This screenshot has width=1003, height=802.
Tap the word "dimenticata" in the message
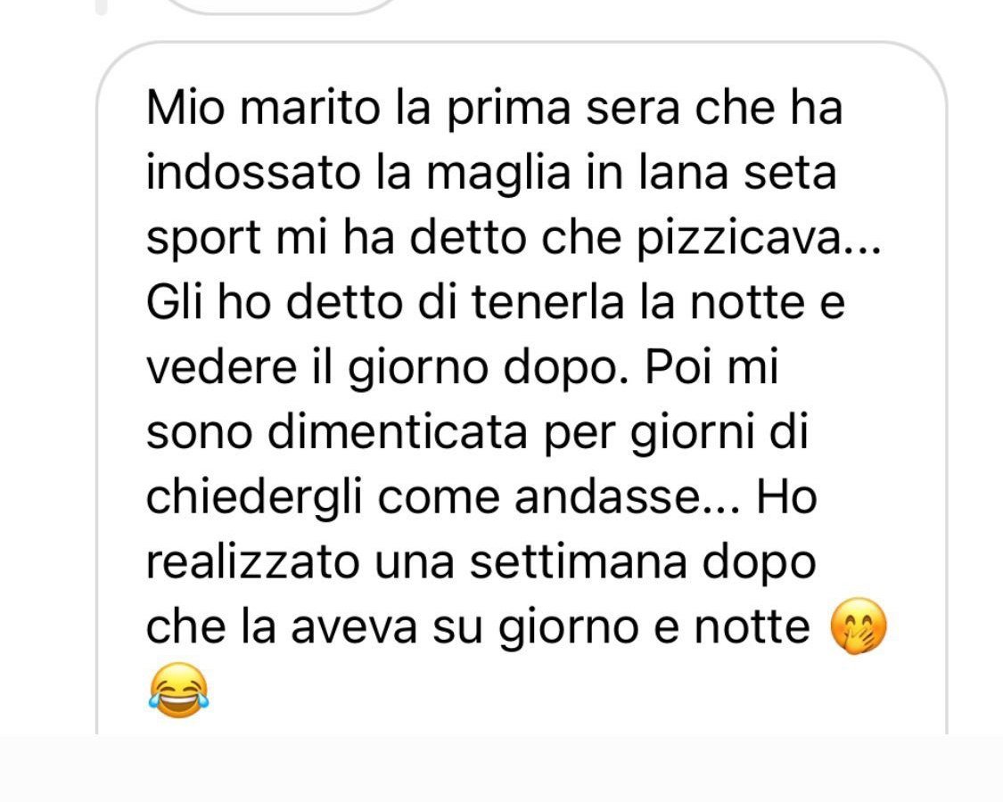398,432
